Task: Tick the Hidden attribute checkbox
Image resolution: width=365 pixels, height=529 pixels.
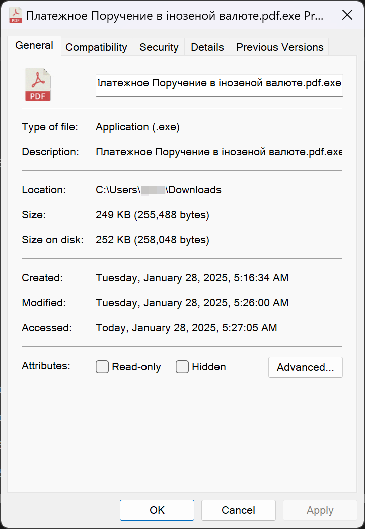Action: coord(182,367)
